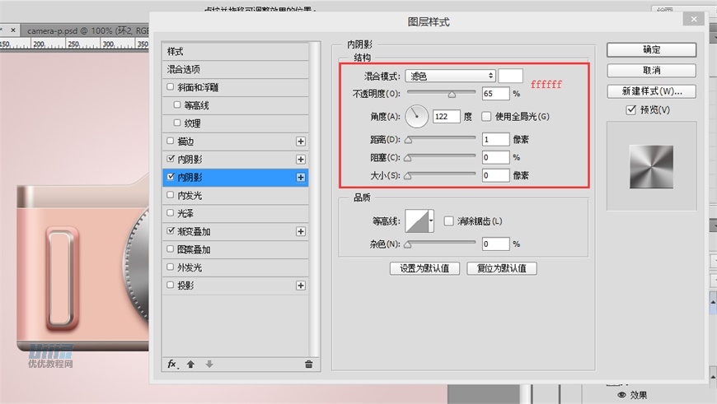Screen dimensions: 717x404
Task: Enable 投影 checkbox
Action: 171,285
